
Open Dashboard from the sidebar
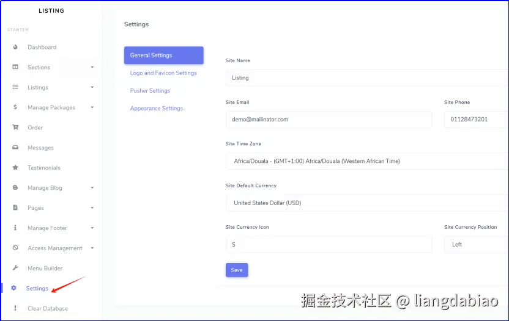click(42, 47)
